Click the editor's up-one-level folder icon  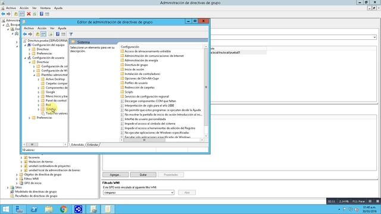tap(38, 34)
